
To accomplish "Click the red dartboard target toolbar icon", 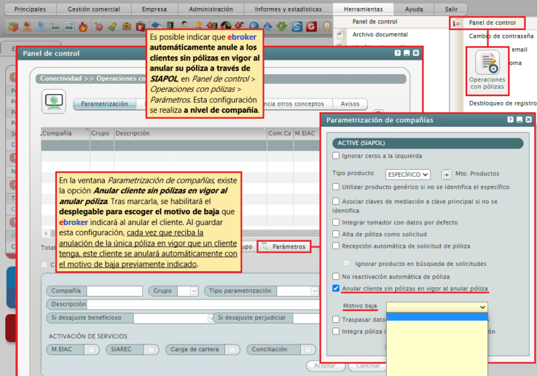I will coord(99,26).
